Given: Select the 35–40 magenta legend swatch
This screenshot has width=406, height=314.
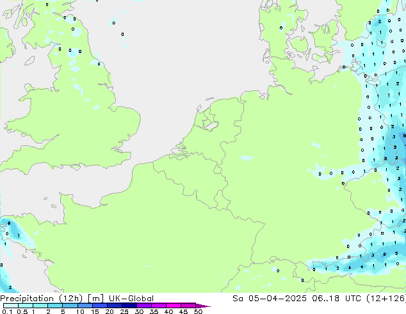Looking at the screenshot, I should [158, 306].
